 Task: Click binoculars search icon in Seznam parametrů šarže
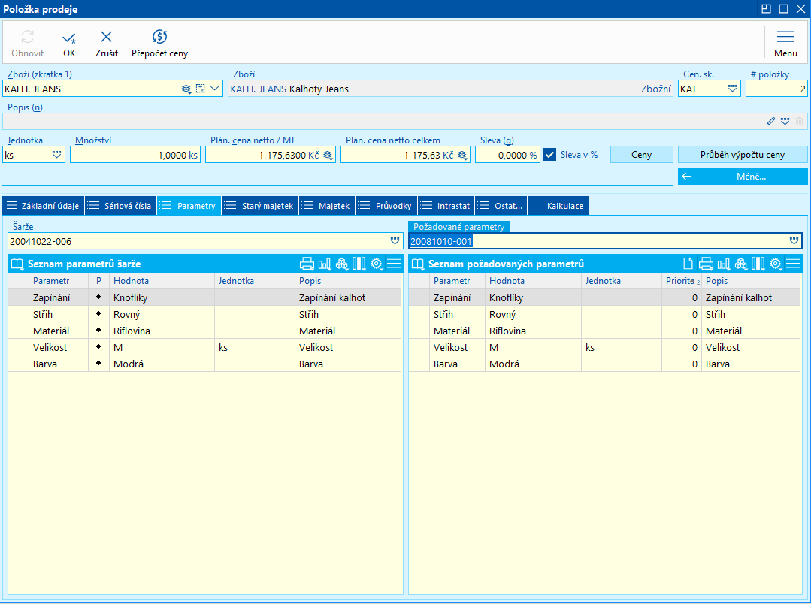[342, 264]
